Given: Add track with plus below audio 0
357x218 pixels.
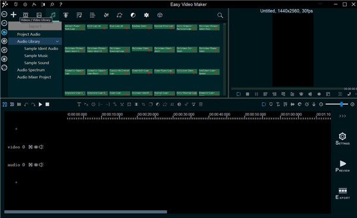Looking at the screenshot, I should [16, 182].
